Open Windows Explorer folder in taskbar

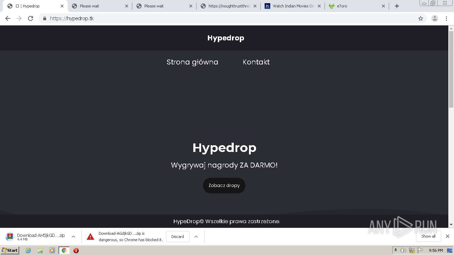point(40,250)
